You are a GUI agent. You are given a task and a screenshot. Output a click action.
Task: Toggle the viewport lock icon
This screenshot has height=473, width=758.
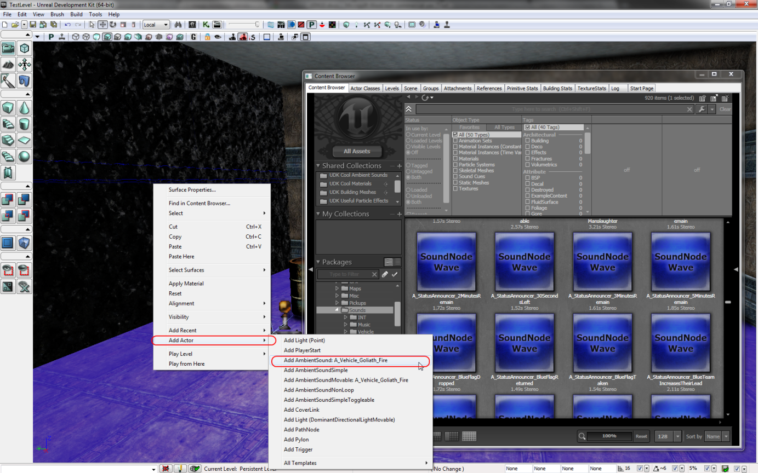pyautogui.click(x=208, y=37)
